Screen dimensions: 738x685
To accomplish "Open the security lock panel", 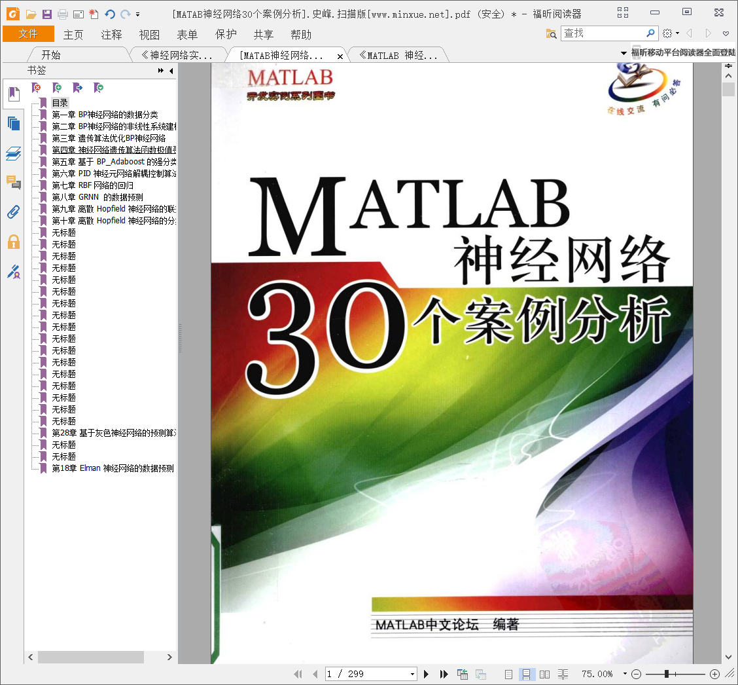I will [14, 242].
